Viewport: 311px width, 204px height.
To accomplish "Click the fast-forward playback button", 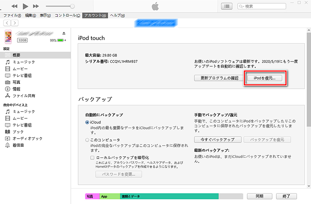I will coord(36,6).
